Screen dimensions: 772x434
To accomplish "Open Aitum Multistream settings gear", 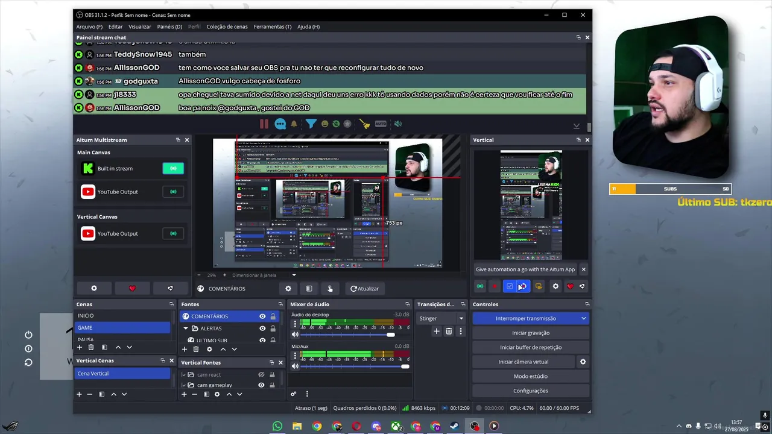I will [x=93, y=288].
